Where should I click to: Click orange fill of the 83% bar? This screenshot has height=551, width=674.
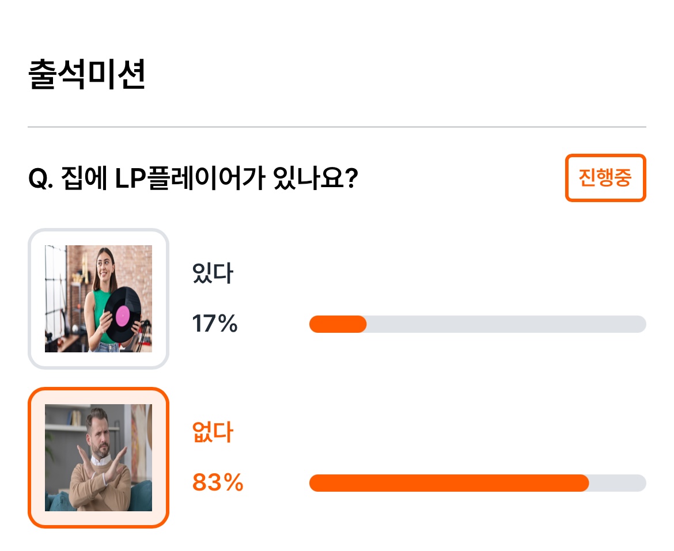pyautogui.click(x=449, y=482)
